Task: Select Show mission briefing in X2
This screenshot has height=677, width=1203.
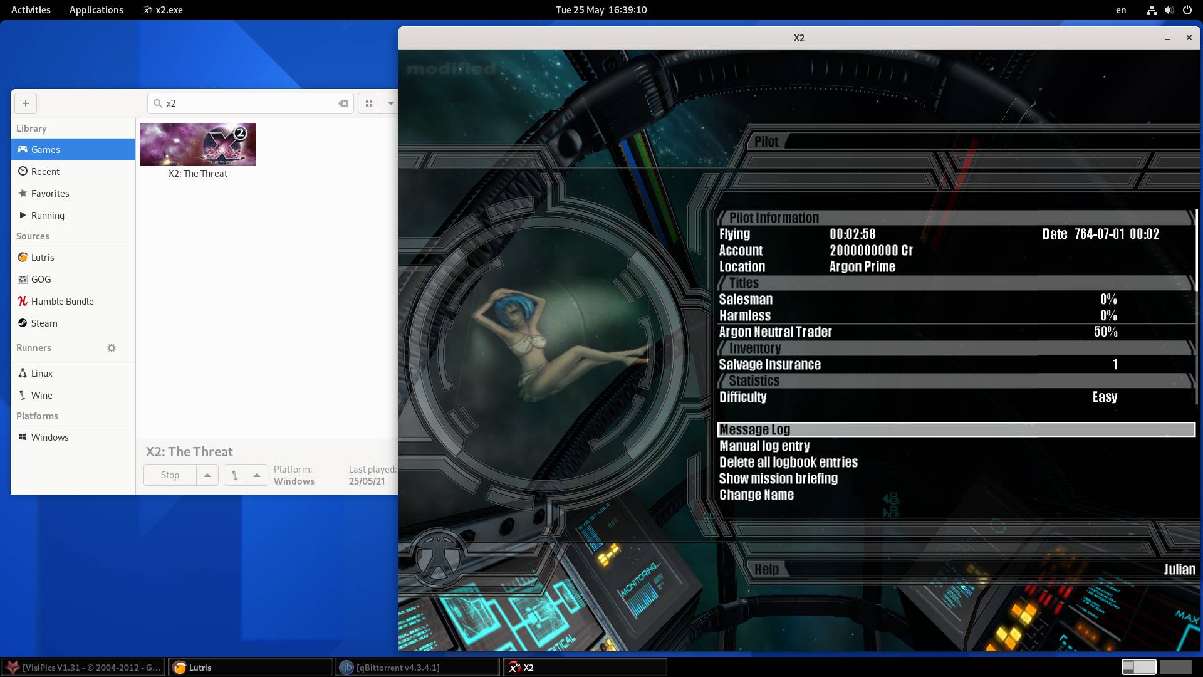Action: point(956,478)
